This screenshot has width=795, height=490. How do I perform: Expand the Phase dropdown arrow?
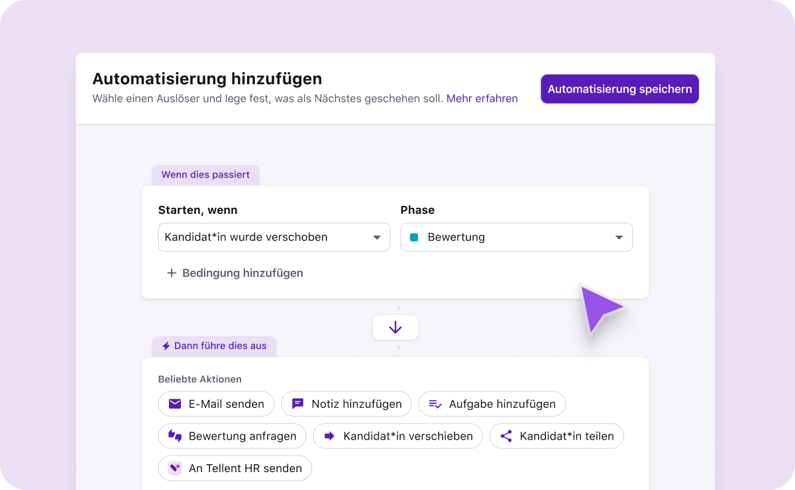tap(619, 237)
